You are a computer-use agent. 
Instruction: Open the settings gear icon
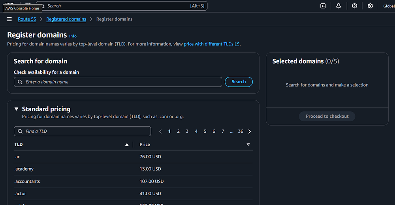click(370, 6)
